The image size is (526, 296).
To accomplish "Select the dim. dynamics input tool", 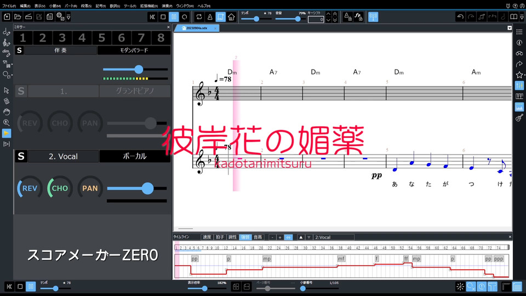I will pos(7,53).
